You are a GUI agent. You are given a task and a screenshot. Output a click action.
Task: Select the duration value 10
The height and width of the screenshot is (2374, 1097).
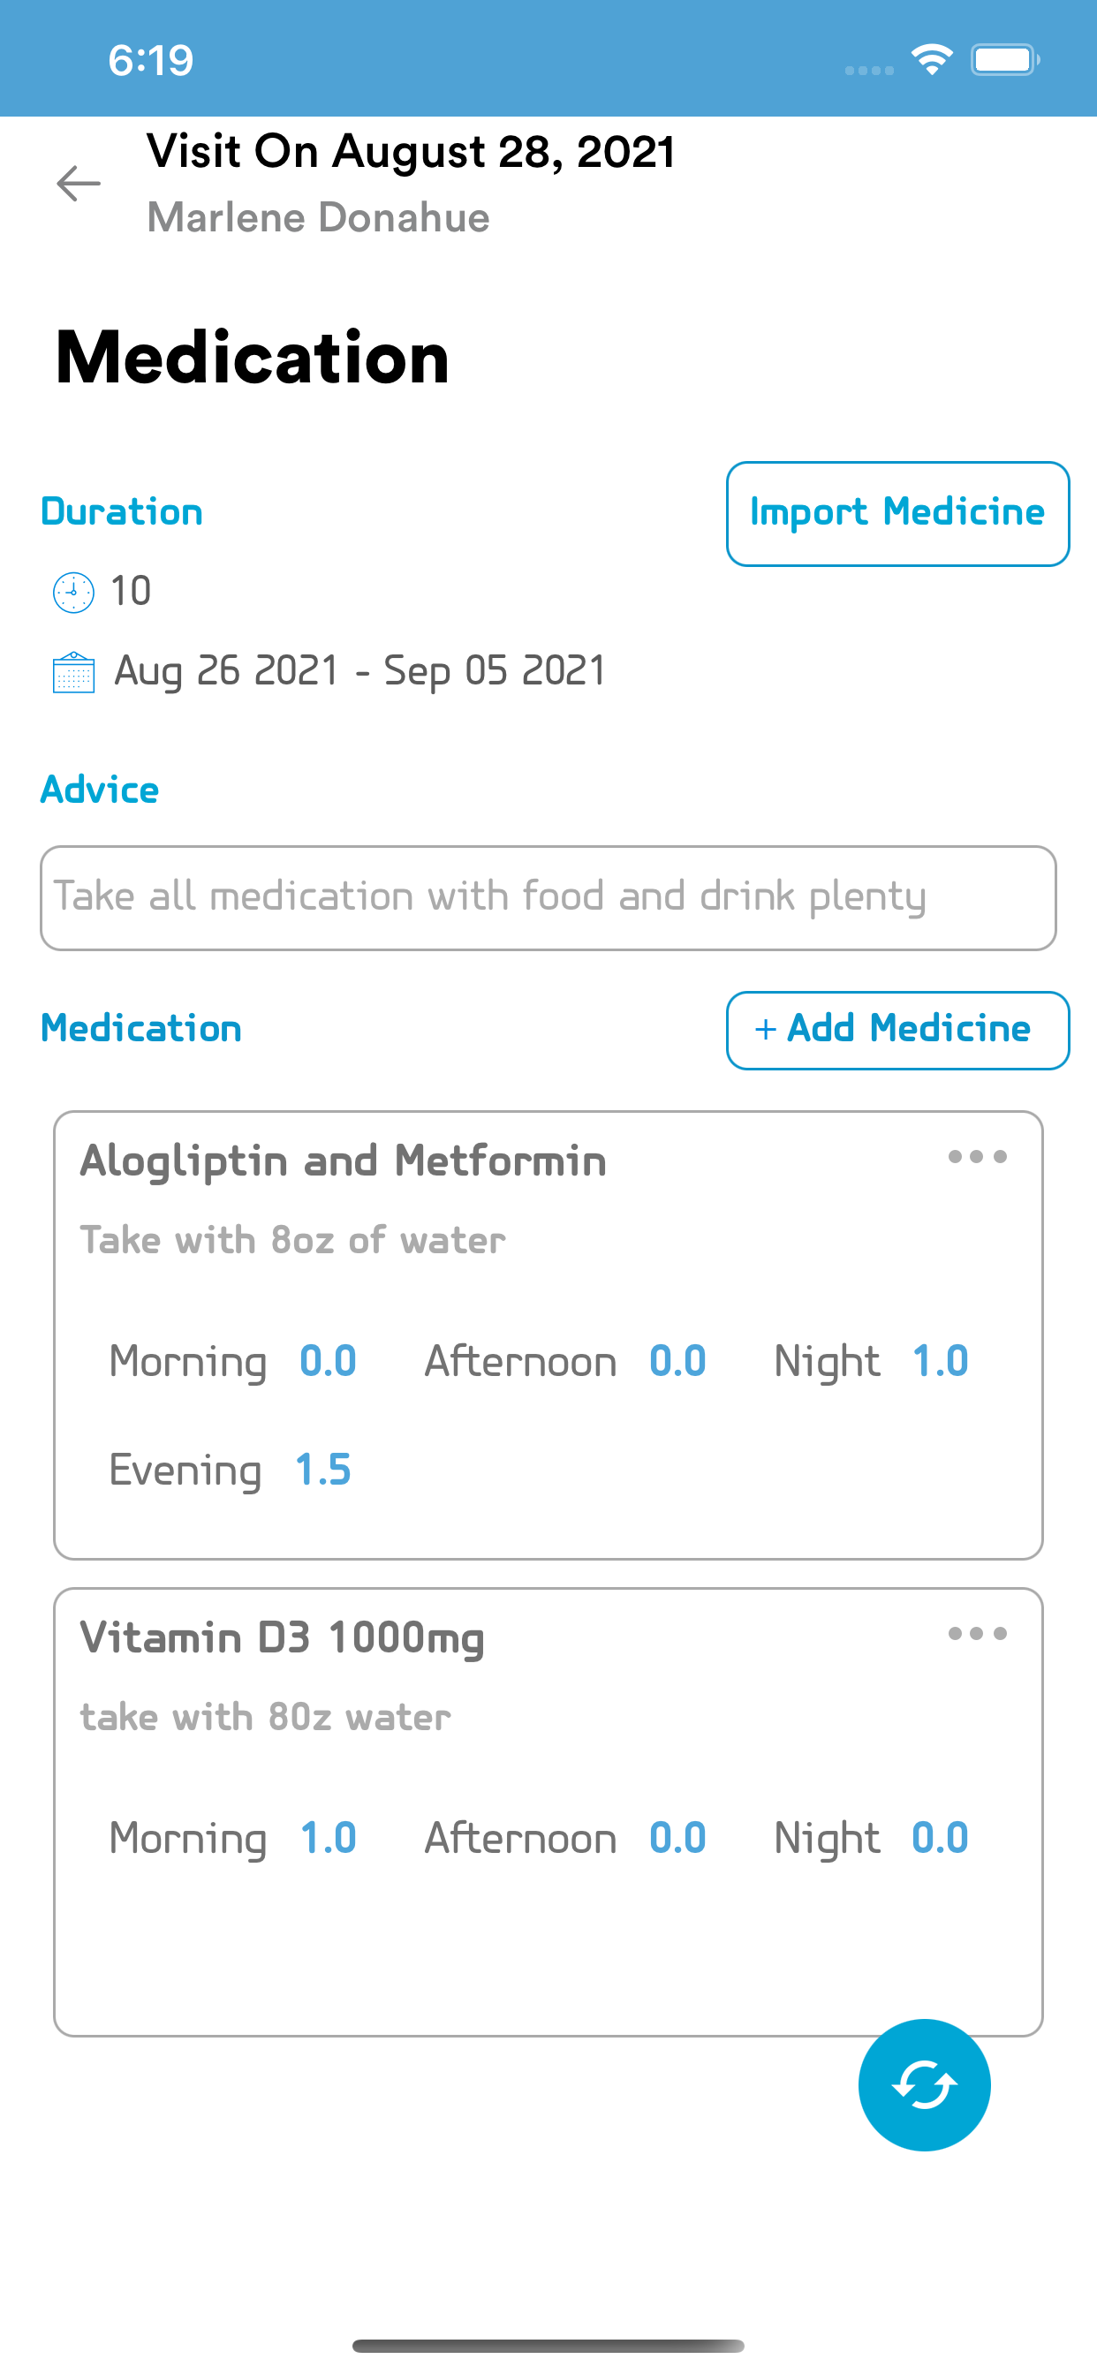[x=130, y=591]
